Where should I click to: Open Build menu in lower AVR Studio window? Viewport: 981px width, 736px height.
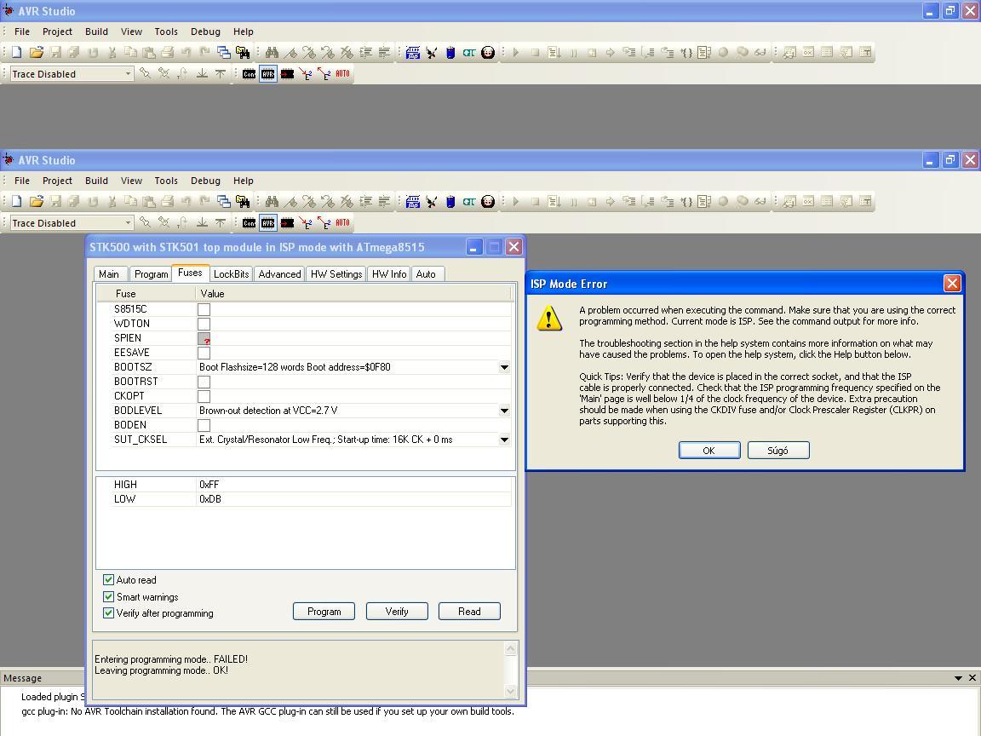pyautogui.click(x=96, y=181)
